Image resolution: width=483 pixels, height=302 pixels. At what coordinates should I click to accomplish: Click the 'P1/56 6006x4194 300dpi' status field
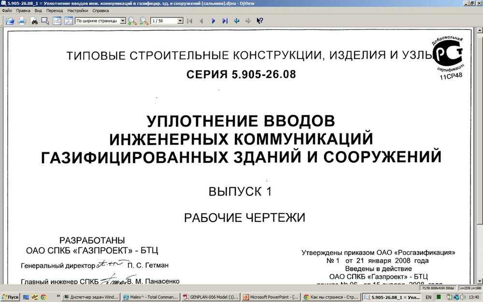(x=438, y=288)
